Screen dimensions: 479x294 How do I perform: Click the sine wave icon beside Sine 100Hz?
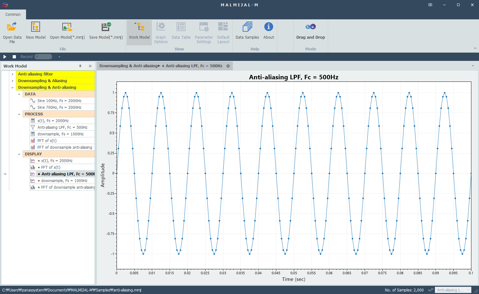(33, 101)
